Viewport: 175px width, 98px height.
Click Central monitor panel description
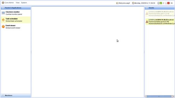click(x=14, y=14)
